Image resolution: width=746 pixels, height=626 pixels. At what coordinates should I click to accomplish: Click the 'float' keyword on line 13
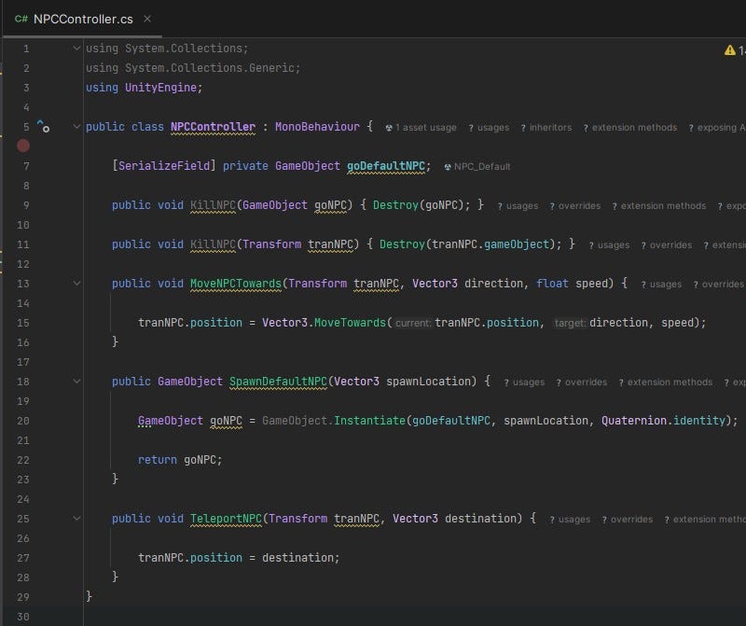[552, 284]
